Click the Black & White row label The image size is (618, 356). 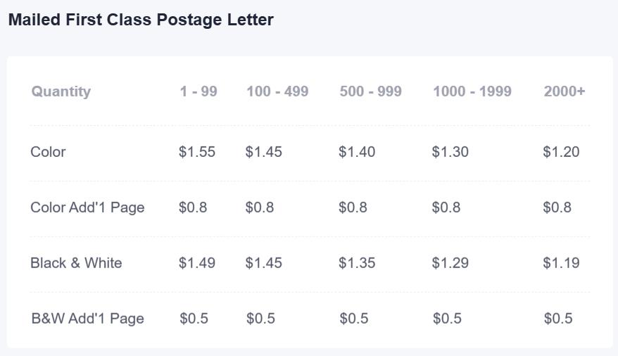pos(76,262)
